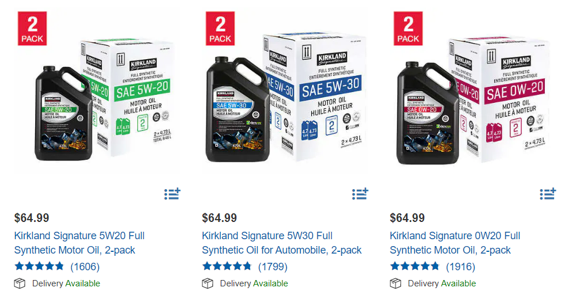The width and height of the screenshot is (561, 299).
Task: Click the star rating of the 5W30 oil
Action: pyautogui.click(x=227, y=266)
